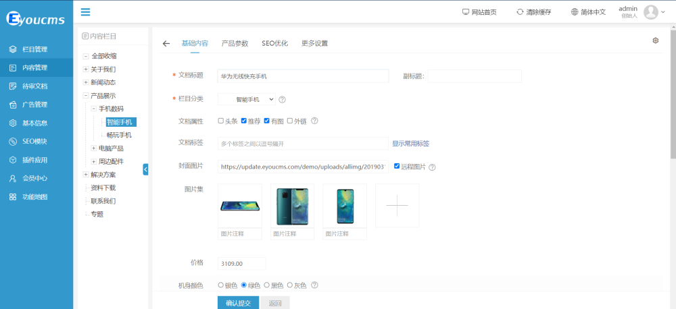This screenshot has height=309, width=676.
Task: Open 栏目管理 in the sidebar
Action: tap(37, 49)
